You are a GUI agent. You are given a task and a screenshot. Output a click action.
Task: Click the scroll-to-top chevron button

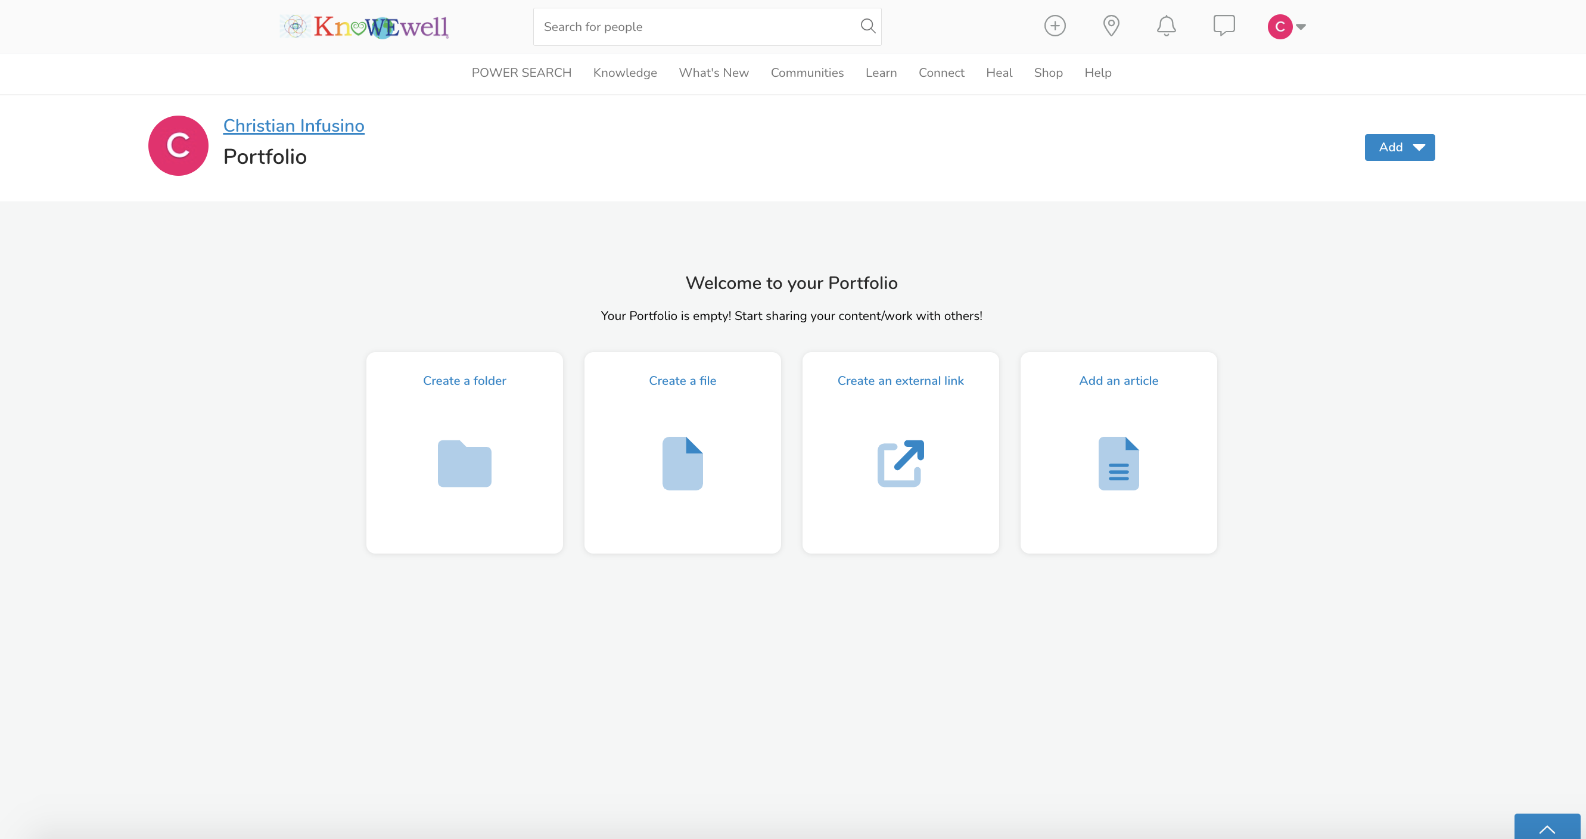pos(1547,826)
